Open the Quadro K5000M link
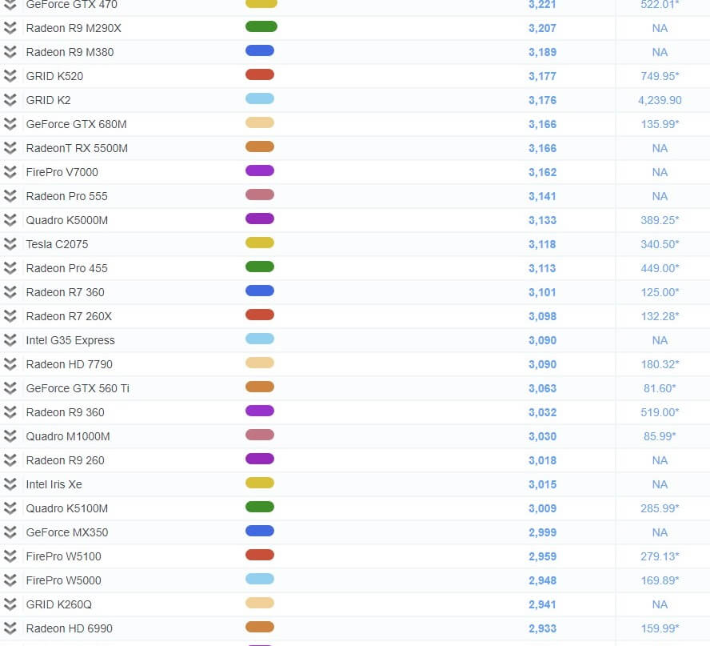The height and width of the screenshot is (646, 710). click(x=66, y=220)
